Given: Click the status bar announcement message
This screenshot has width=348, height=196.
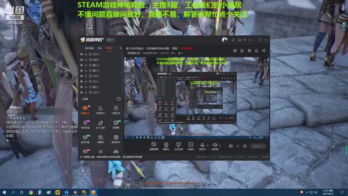Looking at the screenshot, I should 113,157.
